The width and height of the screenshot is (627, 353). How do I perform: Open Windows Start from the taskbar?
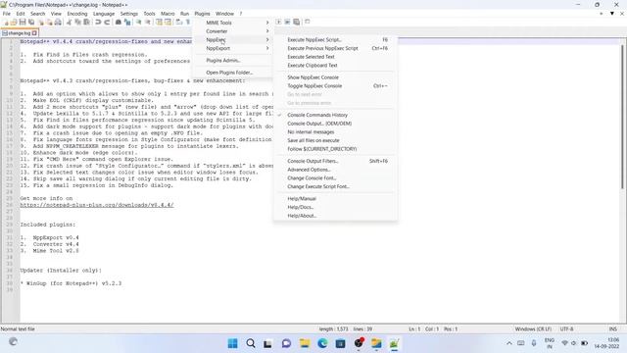(233, 343)
